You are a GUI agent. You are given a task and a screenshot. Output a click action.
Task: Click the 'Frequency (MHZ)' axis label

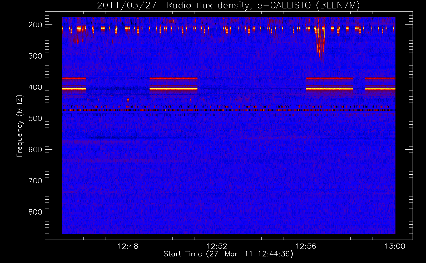pyautogui.click(x=20, y=126)
